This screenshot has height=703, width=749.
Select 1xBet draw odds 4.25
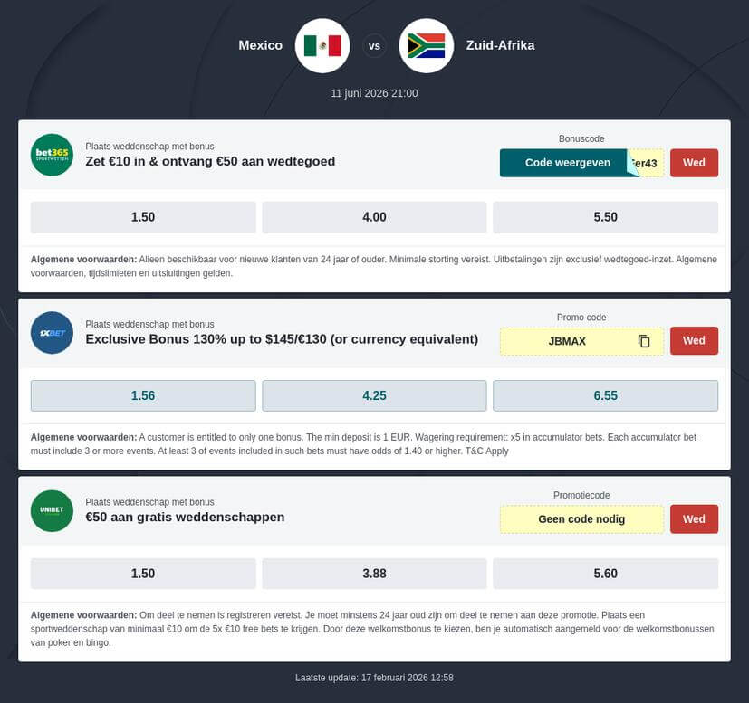coord(374,395)
